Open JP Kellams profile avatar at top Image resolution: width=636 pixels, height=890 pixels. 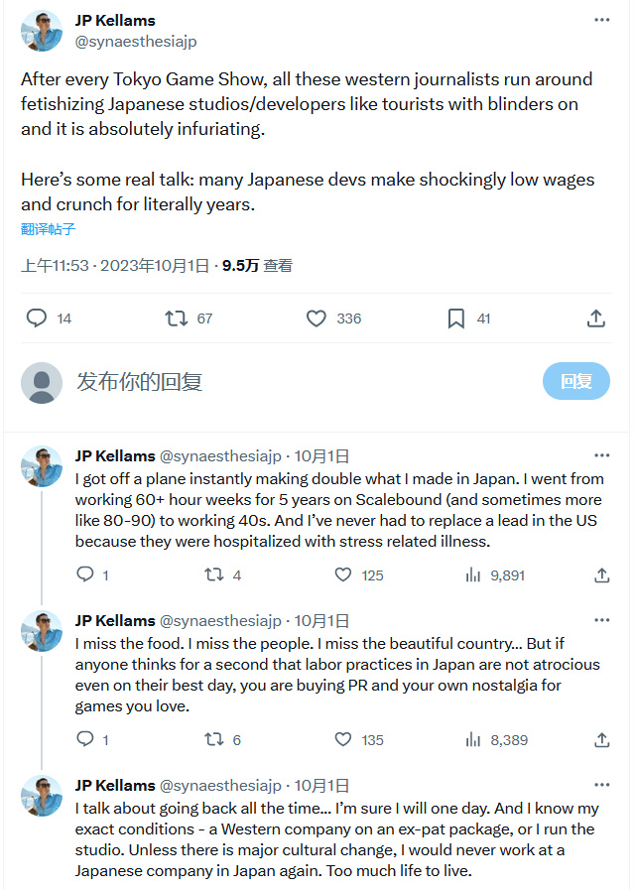click(42, 31)
